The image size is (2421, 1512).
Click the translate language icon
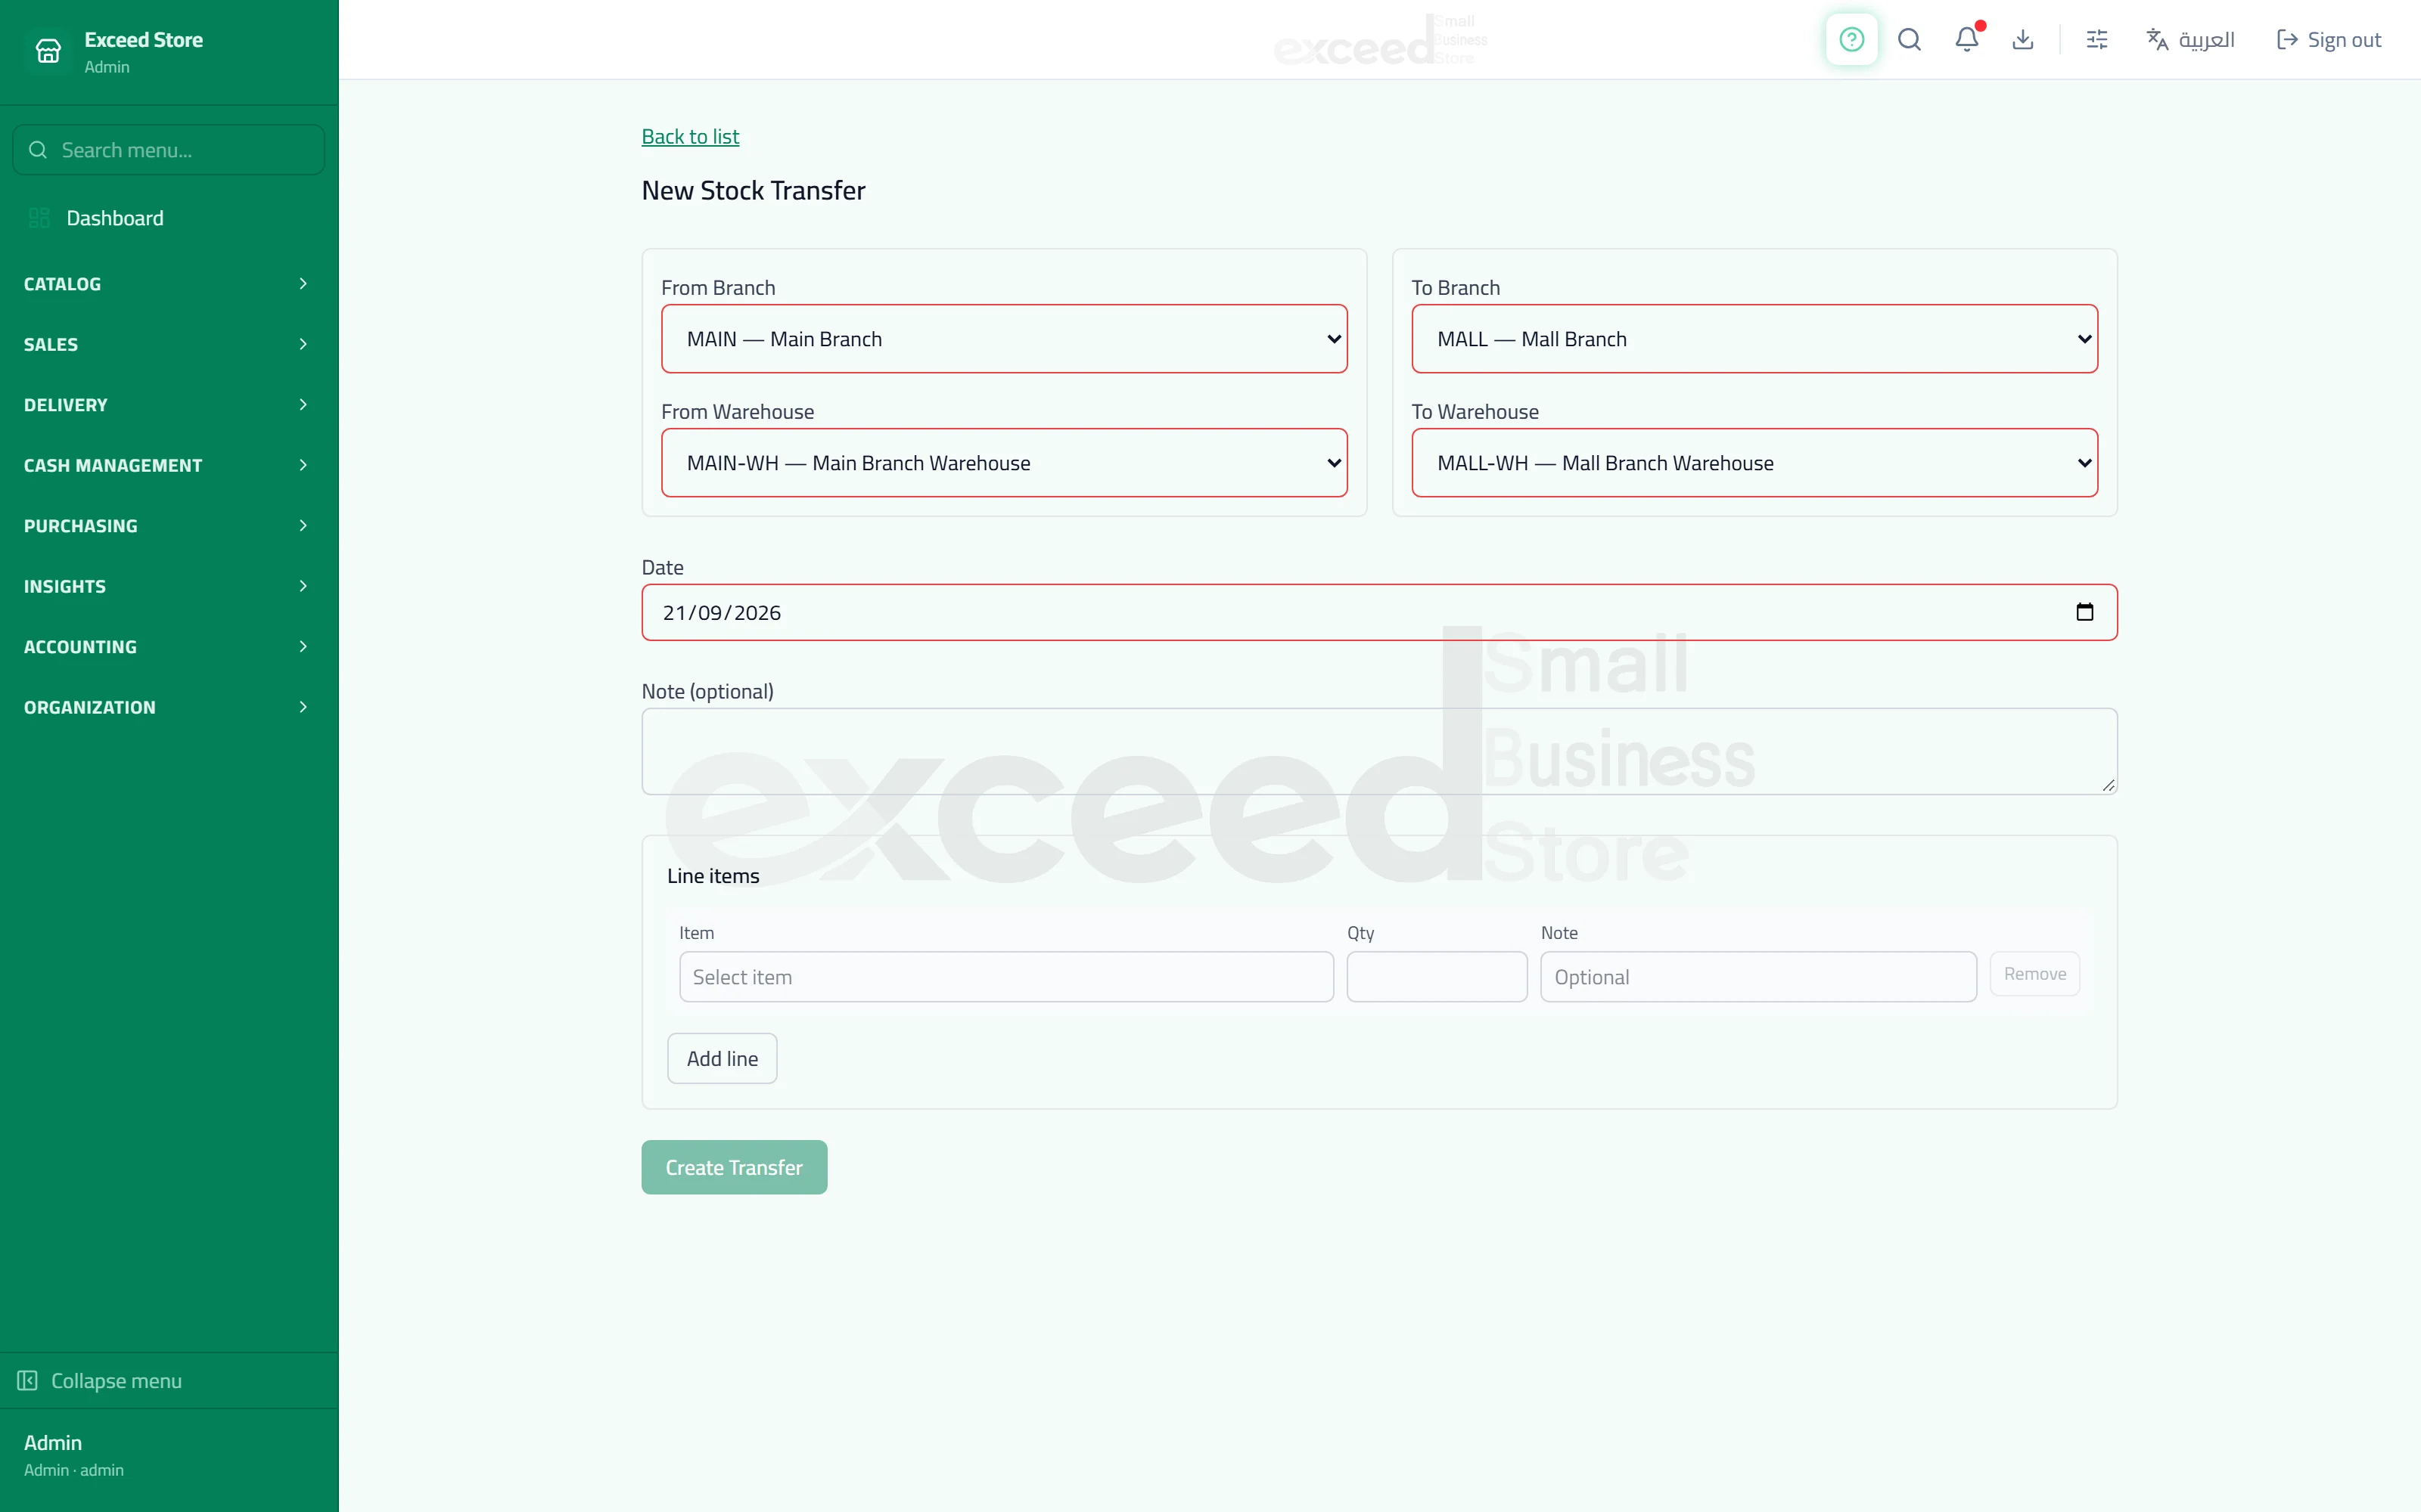(2157, 39)
